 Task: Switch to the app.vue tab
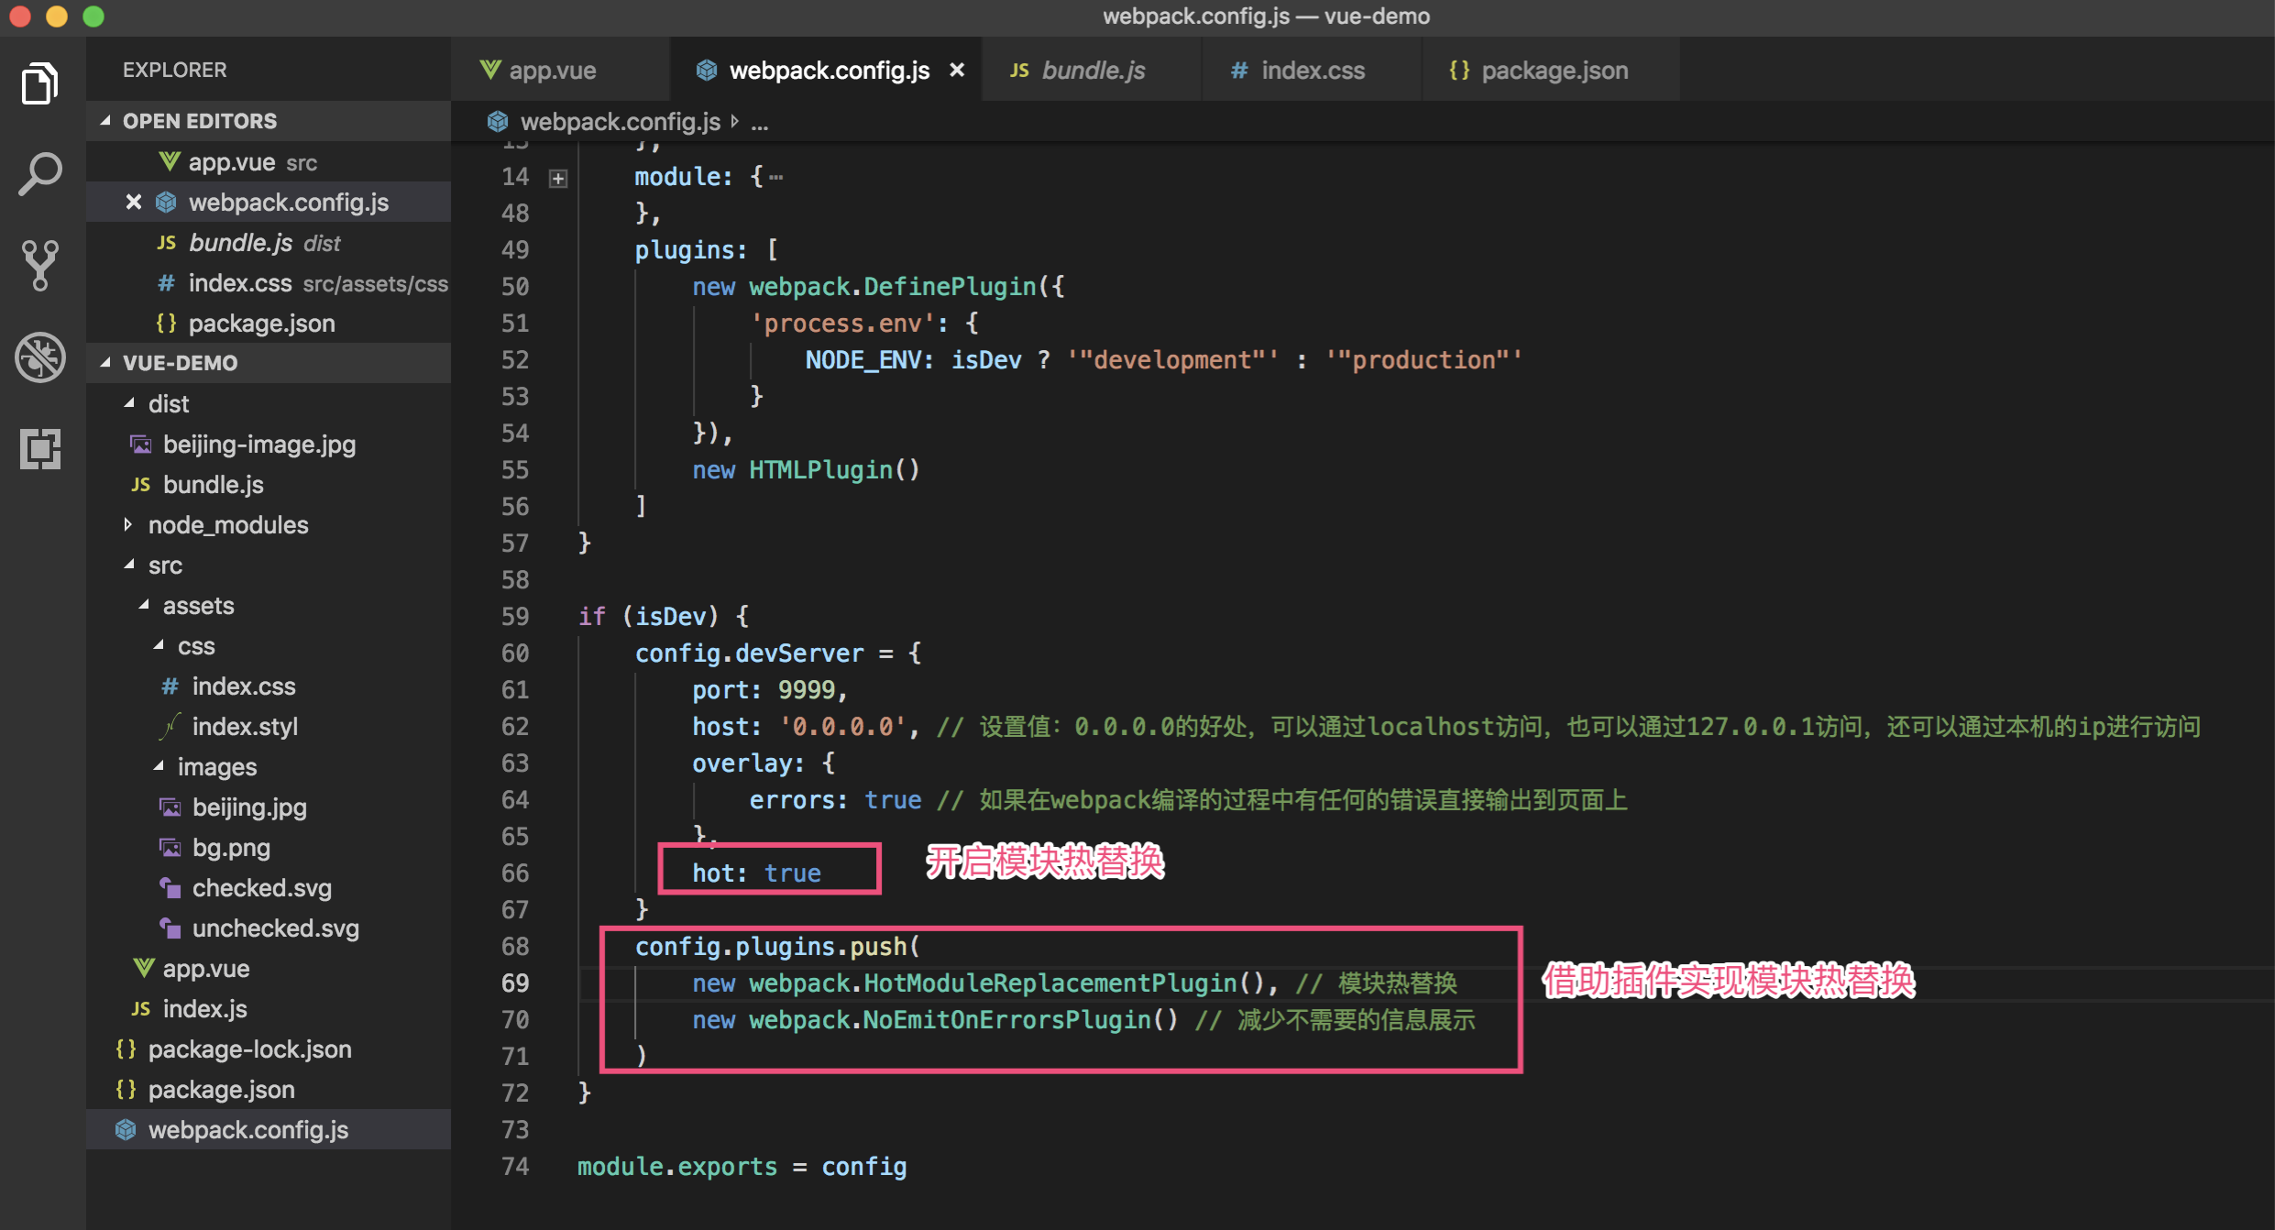pos(551,71)
